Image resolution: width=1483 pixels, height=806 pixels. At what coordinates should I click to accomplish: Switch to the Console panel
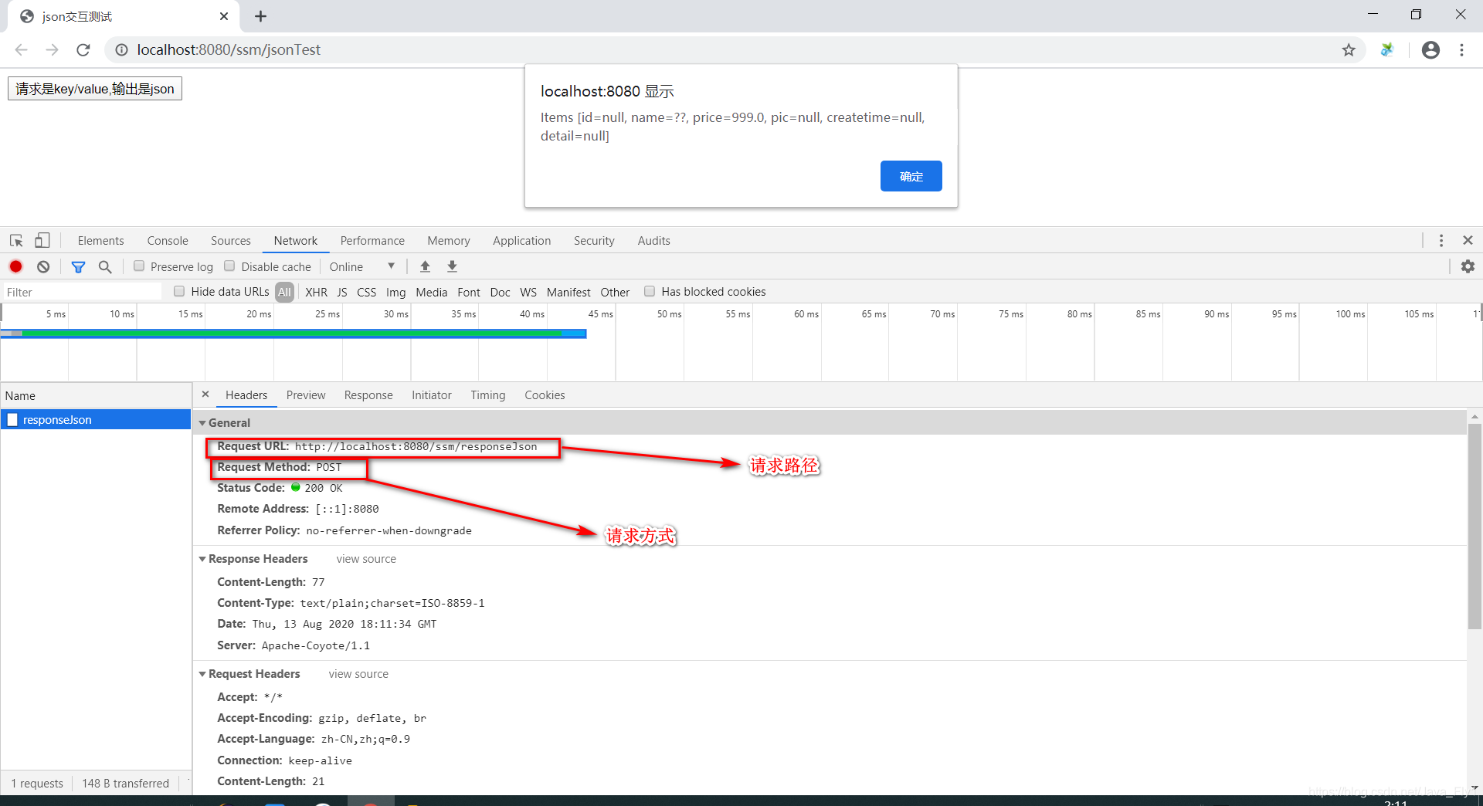168,241
